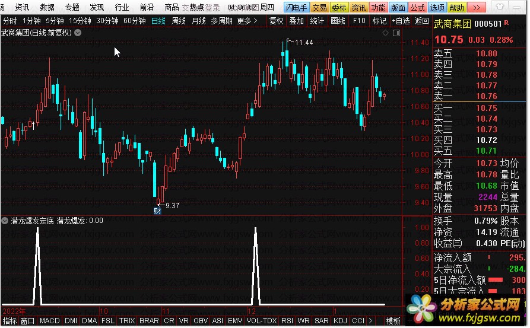Click the stock name 武商集团 in quote panel

(x=453, y=24)
